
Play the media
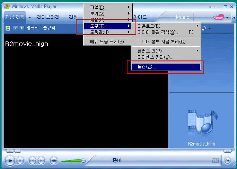coord(10,161)
